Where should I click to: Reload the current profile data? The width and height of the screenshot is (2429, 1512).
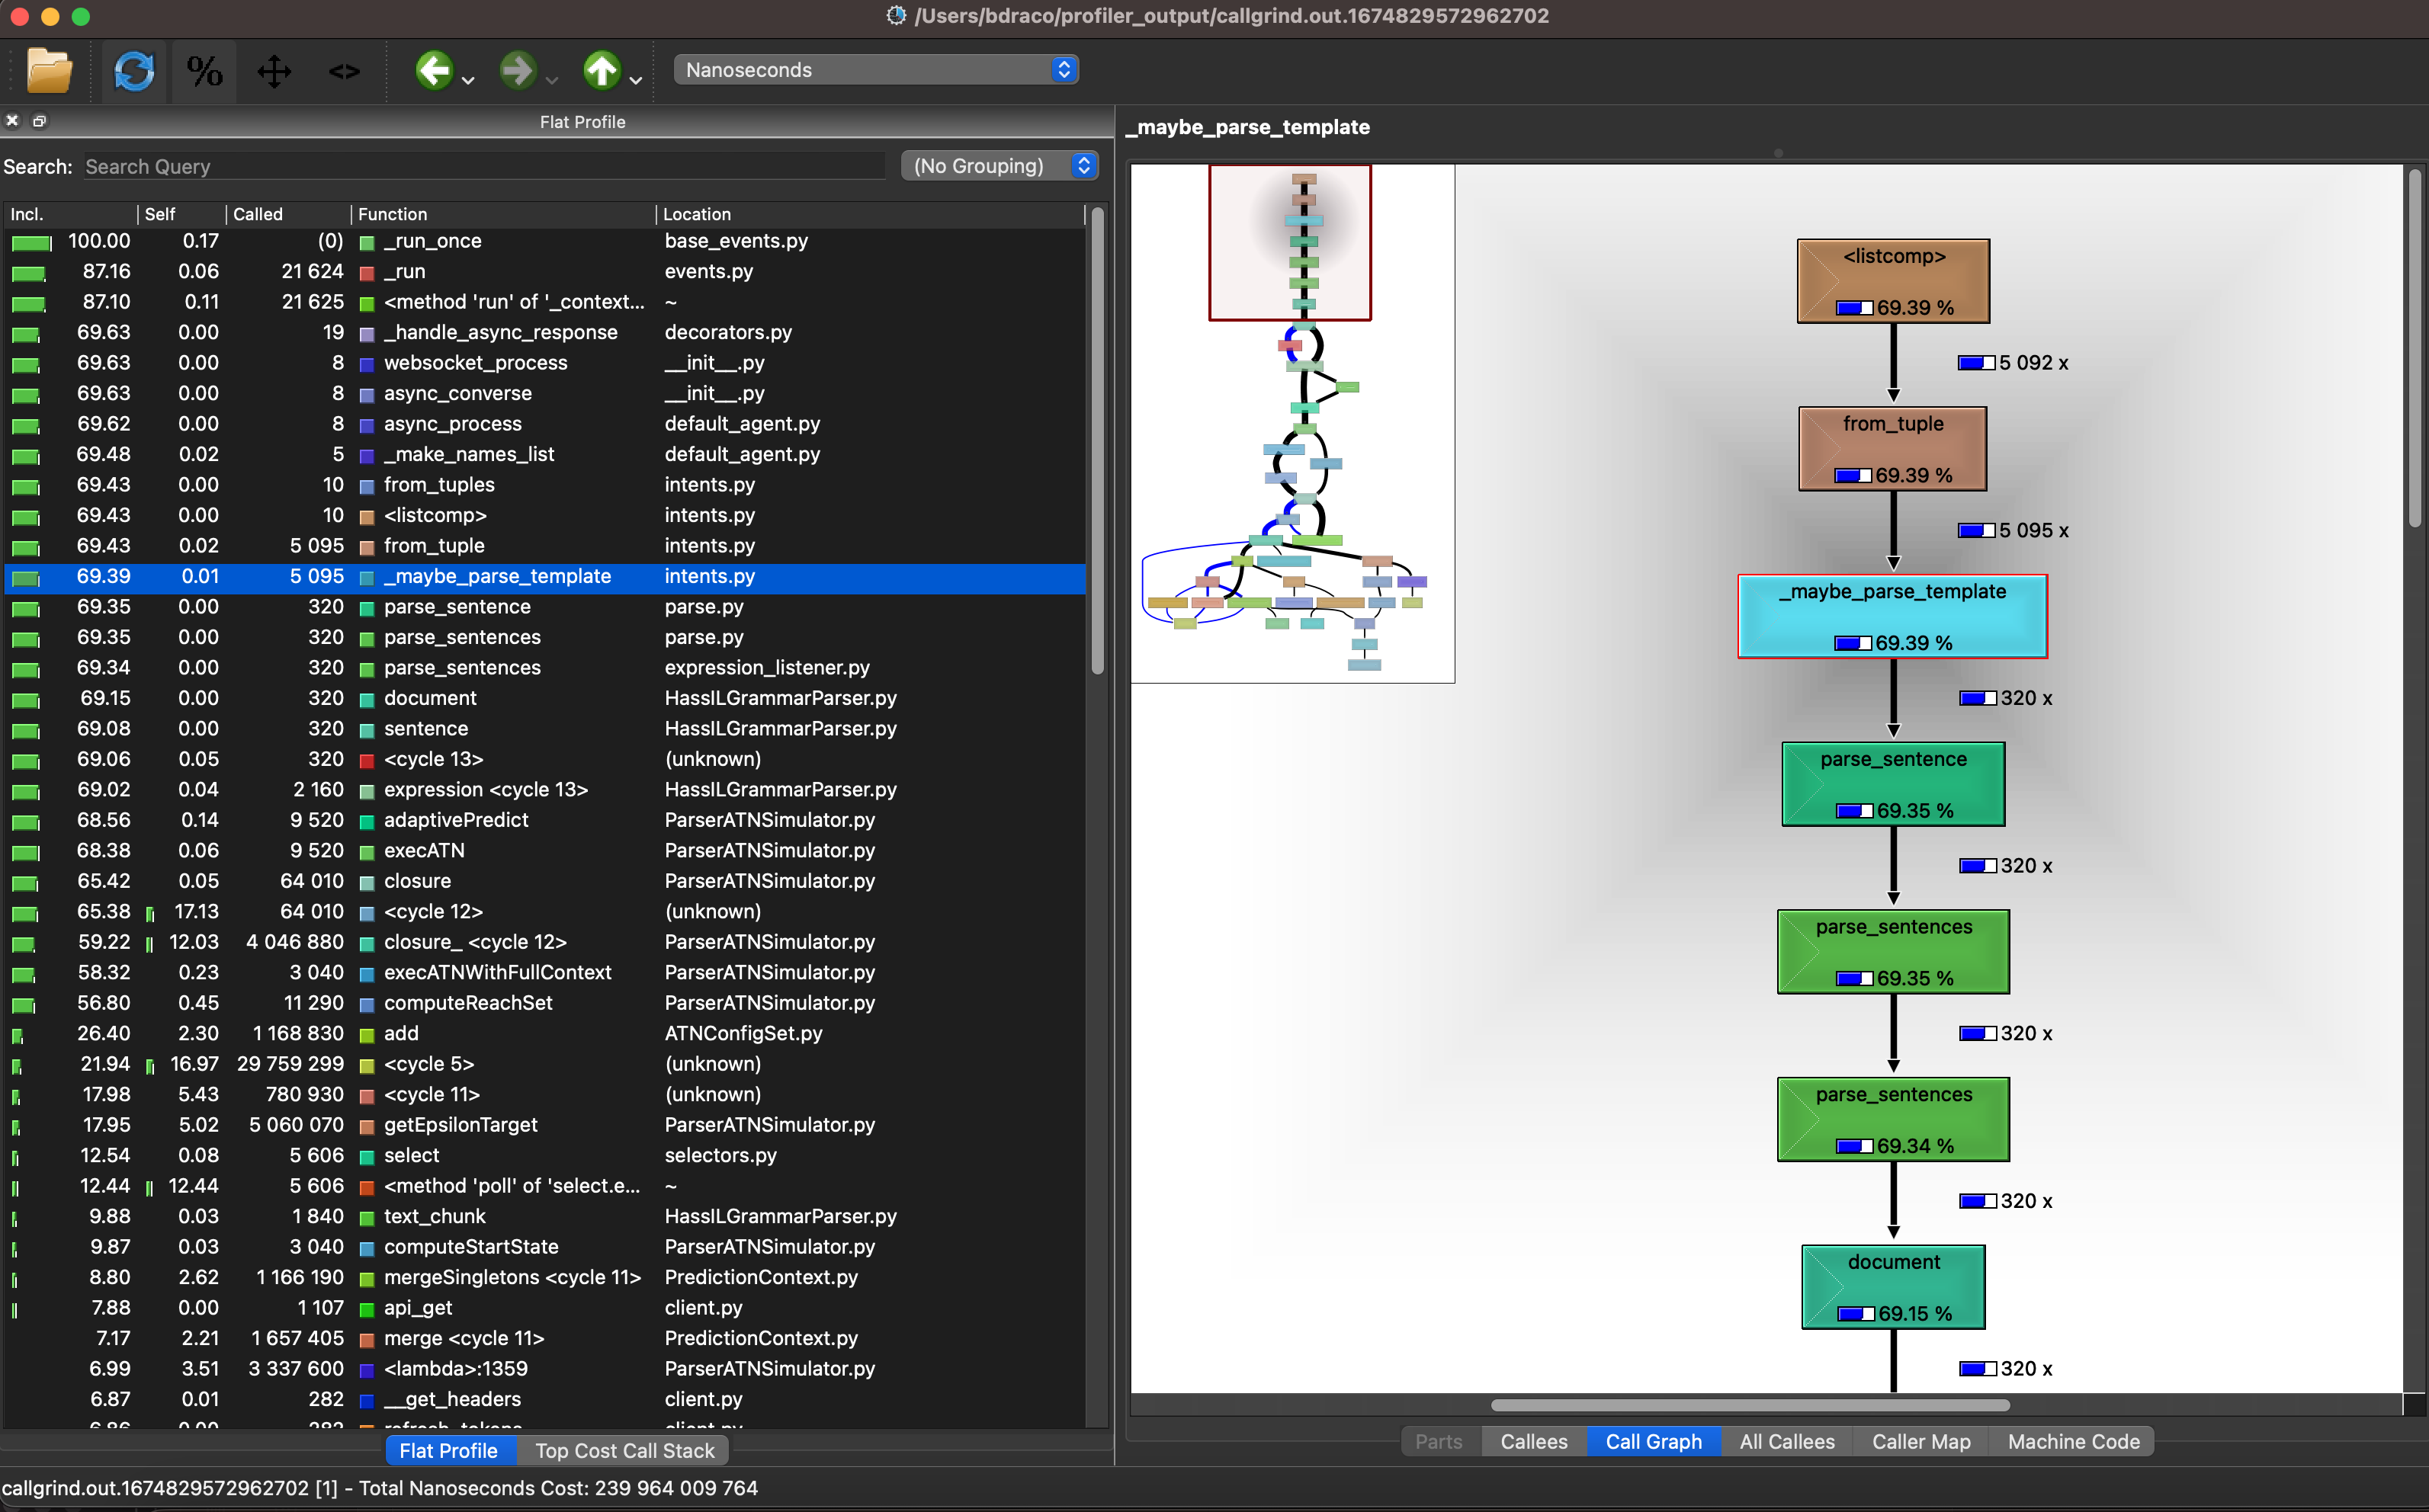(134, 71)
